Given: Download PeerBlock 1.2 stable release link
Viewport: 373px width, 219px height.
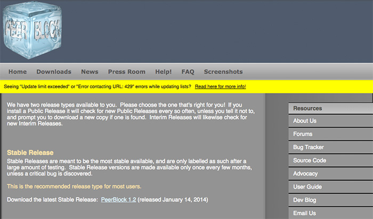Looking at the screenshot, I should coord(118,199).
